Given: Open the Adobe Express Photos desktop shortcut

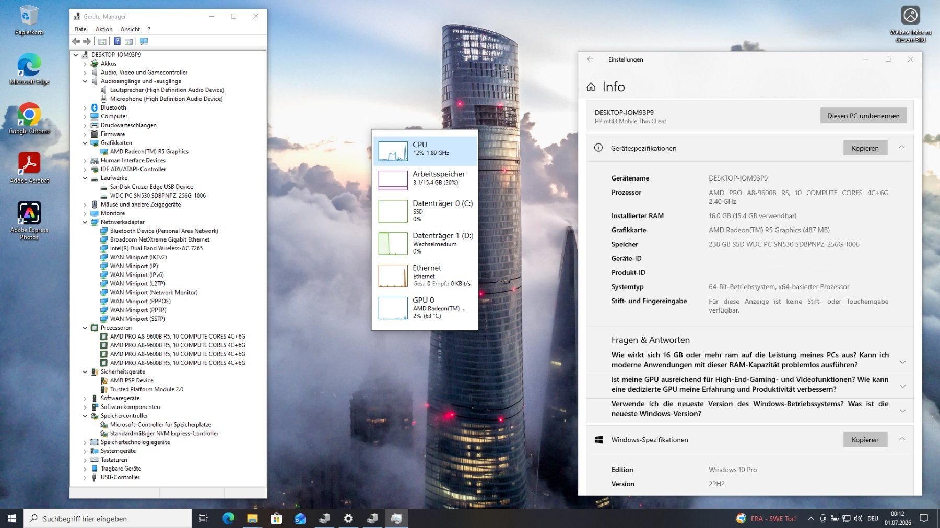Looking at the screenshot, I should point(29,221).
